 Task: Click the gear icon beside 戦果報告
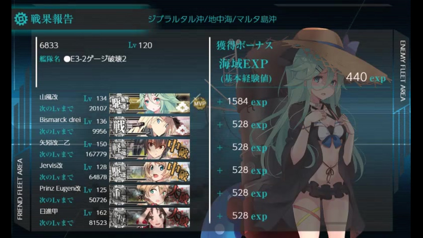(21, 19)
